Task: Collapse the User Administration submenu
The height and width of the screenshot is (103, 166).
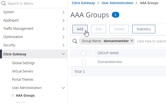Action: [x=63, y=88]
